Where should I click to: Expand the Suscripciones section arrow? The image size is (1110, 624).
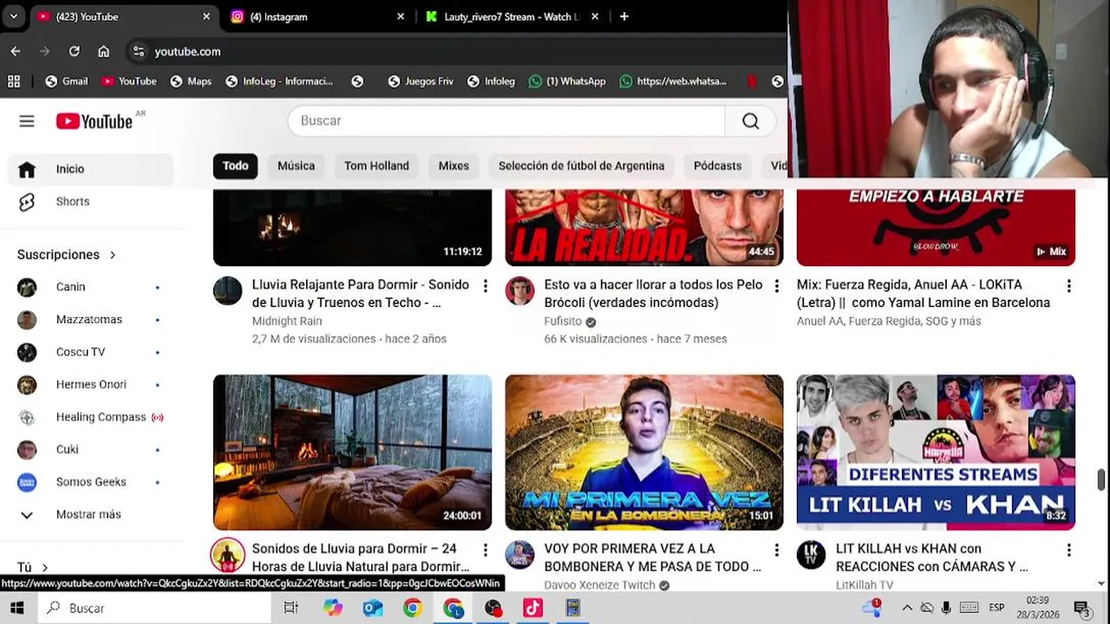[x=113, y=255]
